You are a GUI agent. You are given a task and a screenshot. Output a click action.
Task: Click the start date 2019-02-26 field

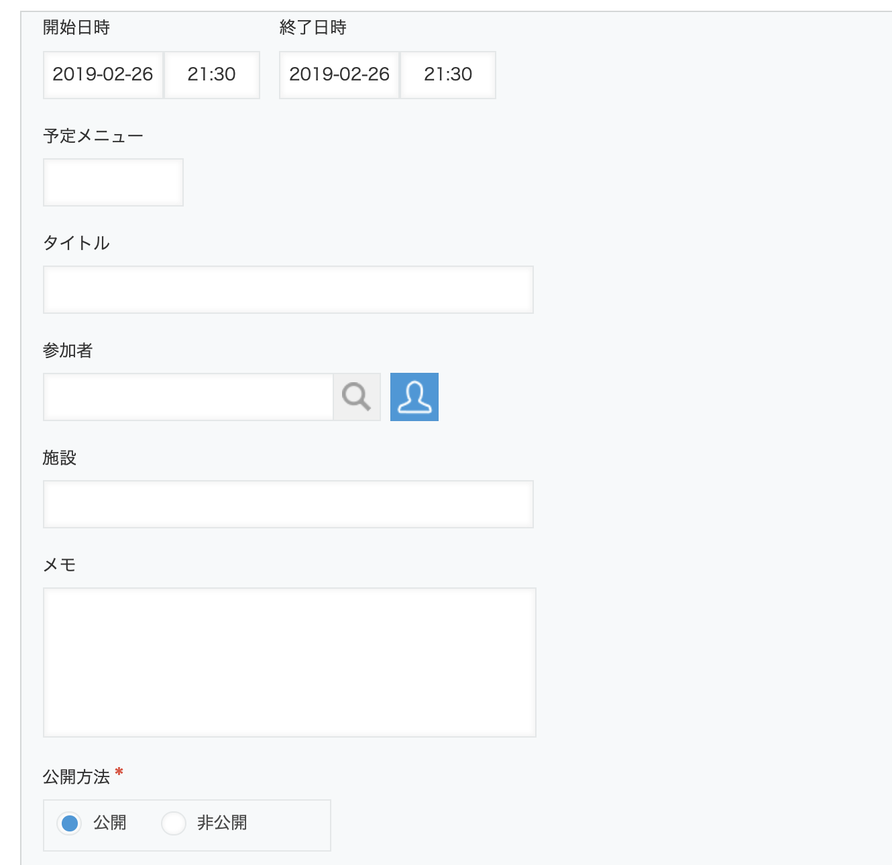[103, 75]
